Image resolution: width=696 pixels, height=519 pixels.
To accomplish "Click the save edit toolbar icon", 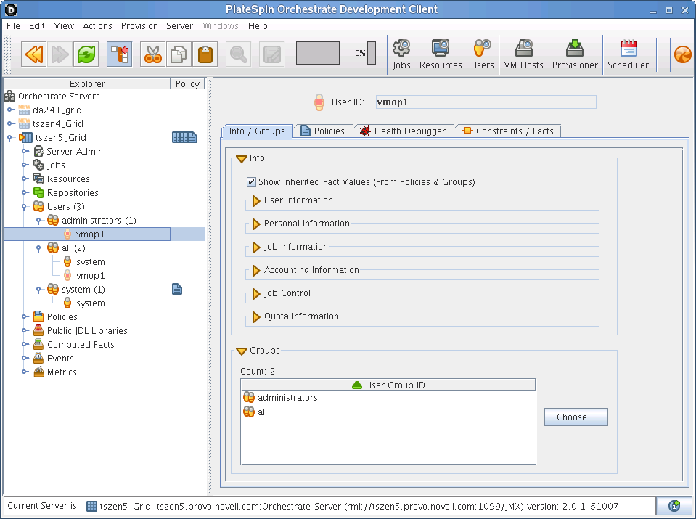I will coord(271,54).
